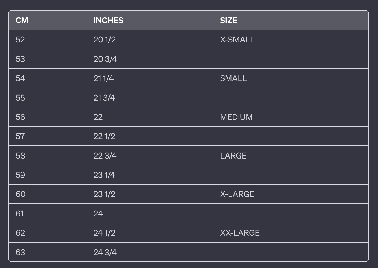Image resolution: width=378 pixels, height=268 pixels.
Task: Click the 52 cm cell
Action: (20, 40)
